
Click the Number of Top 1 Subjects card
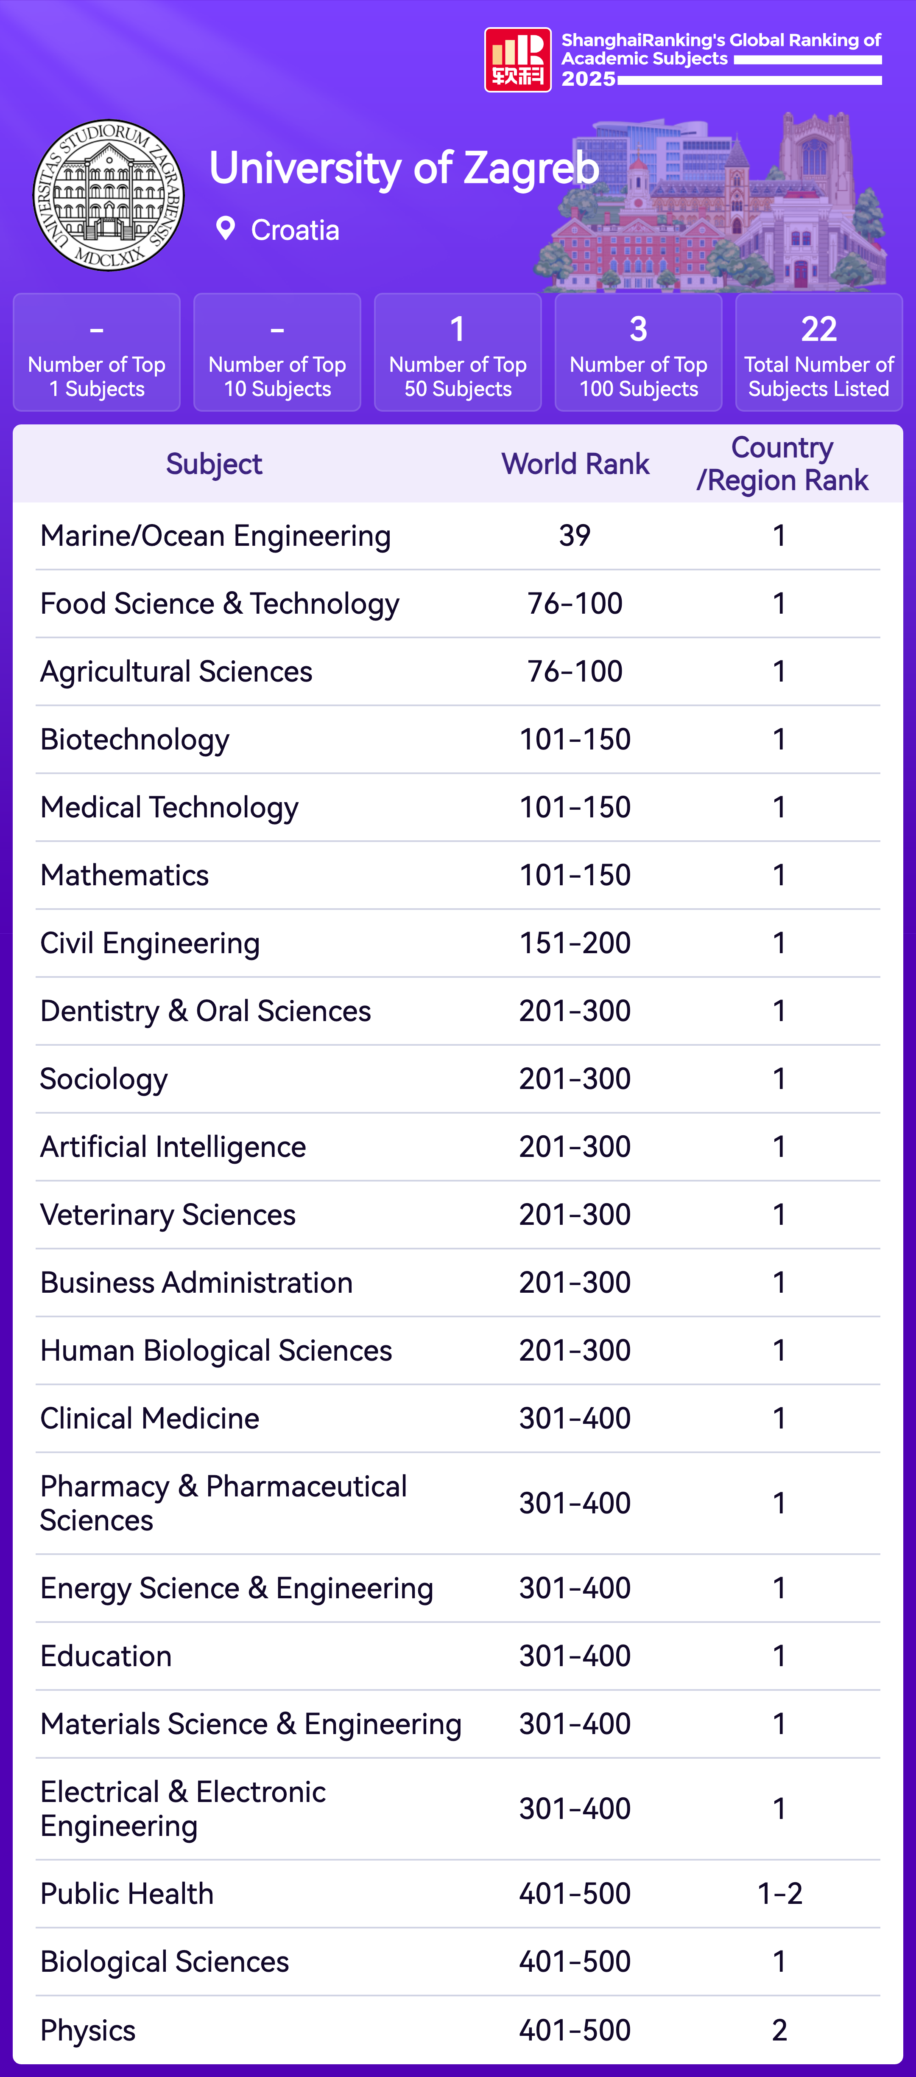pos(97,352)
